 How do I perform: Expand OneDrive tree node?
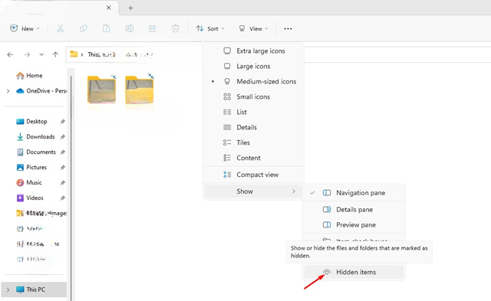(x=8, y=91)
